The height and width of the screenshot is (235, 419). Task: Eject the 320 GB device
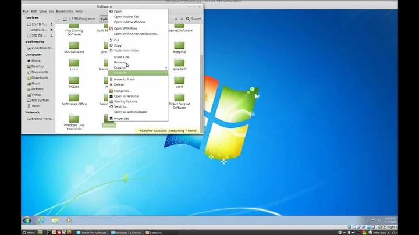(52, 35)
